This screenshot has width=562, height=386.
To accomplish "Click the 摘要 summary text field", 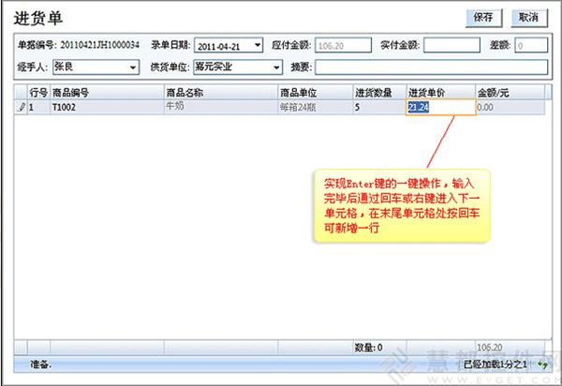I will click(x=430, y=67).
